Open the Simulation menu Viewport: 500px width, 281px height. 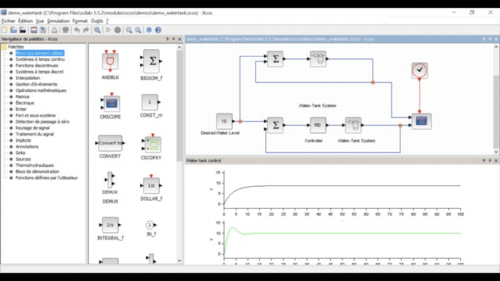[59, 21]
